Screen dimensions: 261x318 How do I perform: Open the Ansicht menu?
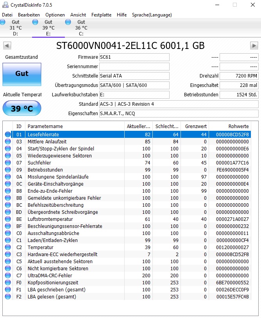(78, 15)
